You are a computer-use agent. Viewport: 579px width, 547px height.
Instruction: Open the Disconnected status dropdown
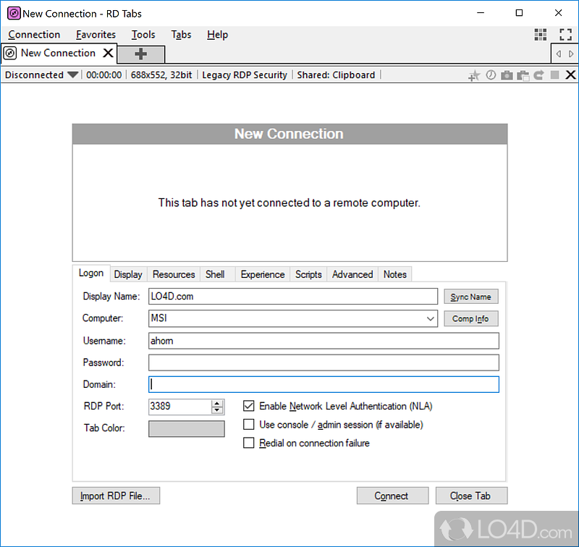[72, 75]
